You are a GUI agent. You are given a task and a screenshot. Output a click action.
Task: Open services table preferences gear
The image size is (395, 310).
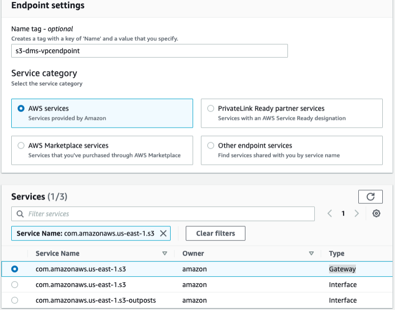click(376, 214)
